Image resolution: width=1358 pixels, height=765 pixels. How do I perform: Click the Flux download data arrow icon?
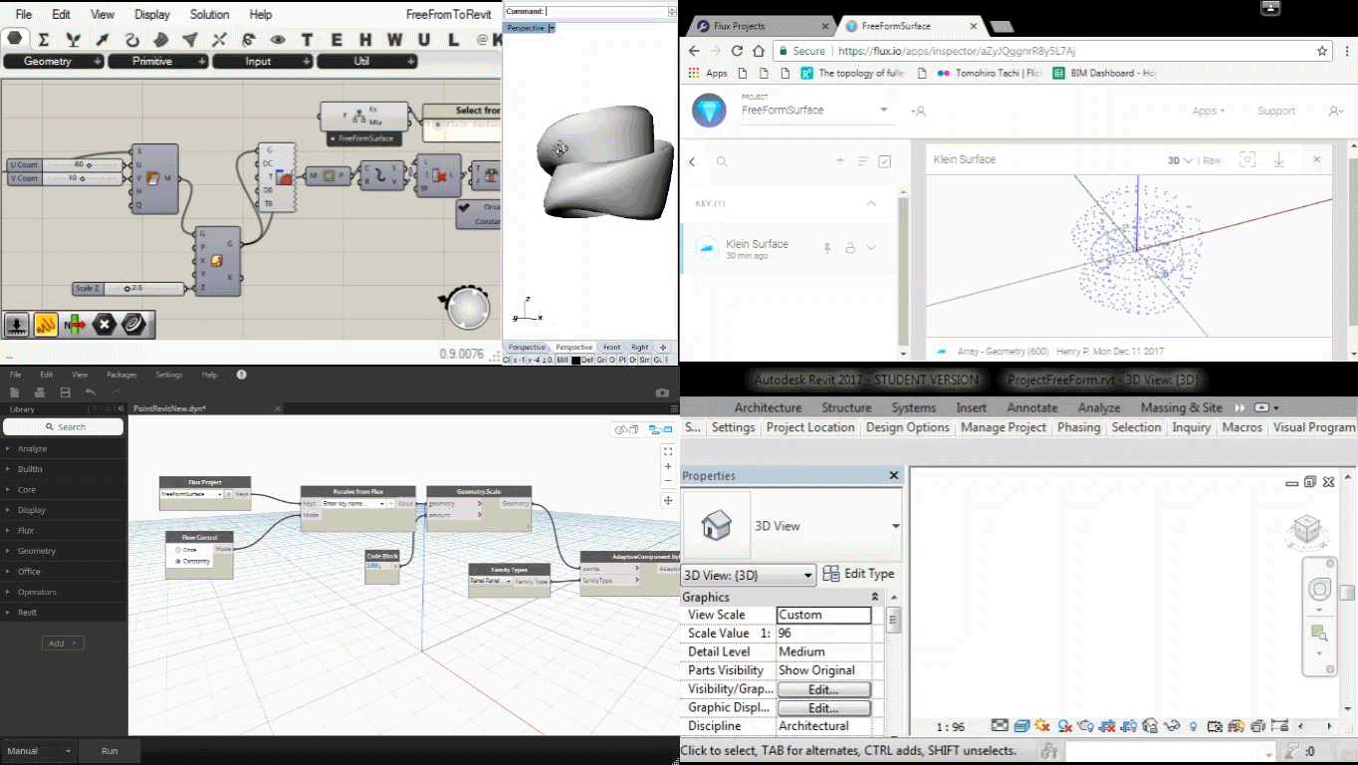(1279, 159)
